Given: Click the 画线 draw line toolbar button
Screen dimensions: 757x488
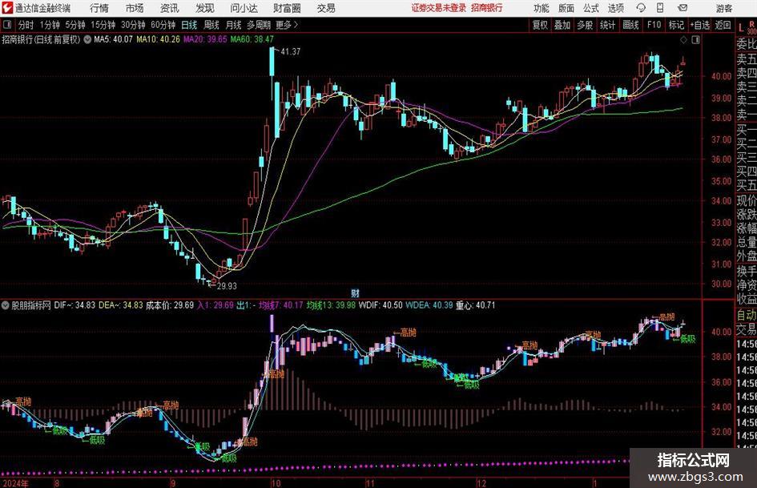Looking at the screenshot, I should 630,25.
